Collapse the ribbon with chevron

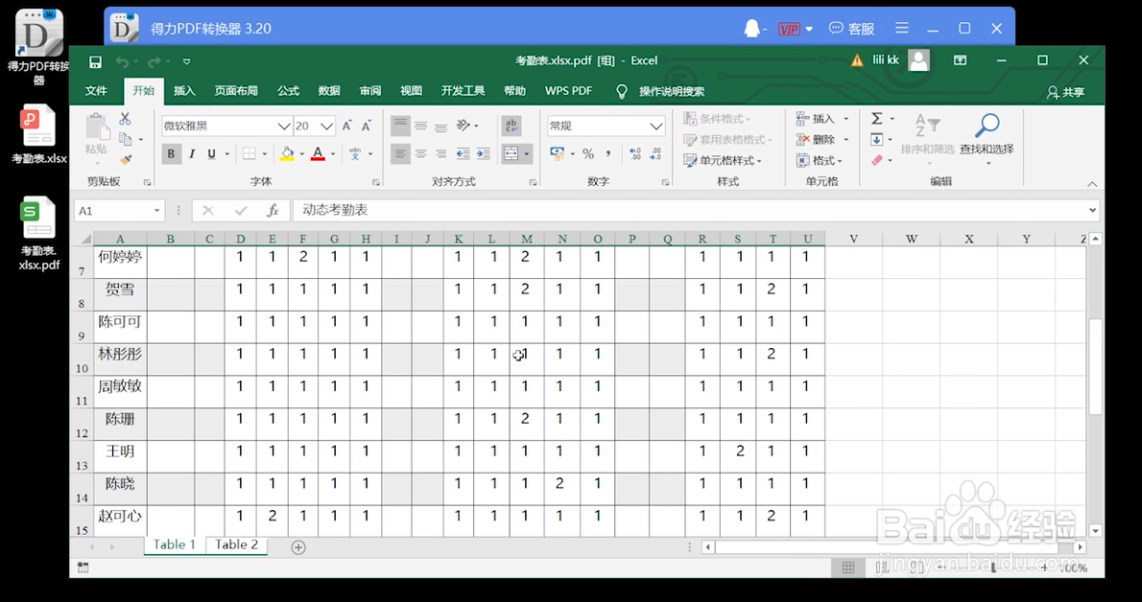[x=1092, y=184]
